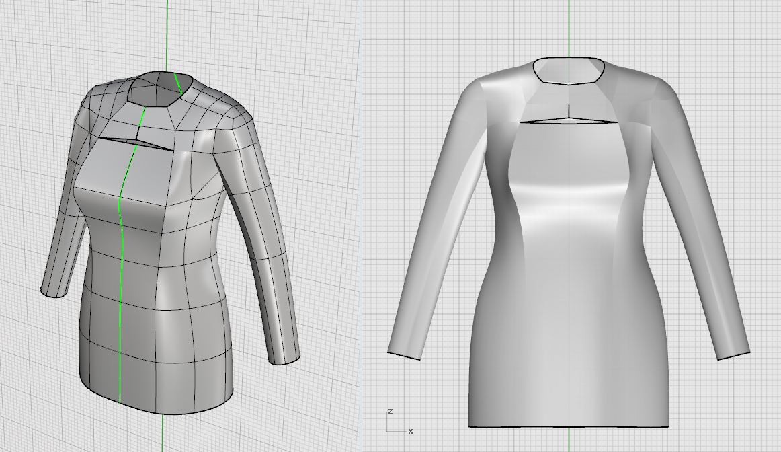Select short vertical seam above front-view cutout
The image size is (781, 452).
(x=569, y=112)
